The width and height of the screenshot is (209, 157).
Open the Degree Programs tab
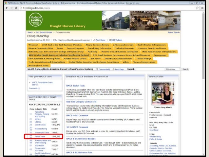(75, 49)
